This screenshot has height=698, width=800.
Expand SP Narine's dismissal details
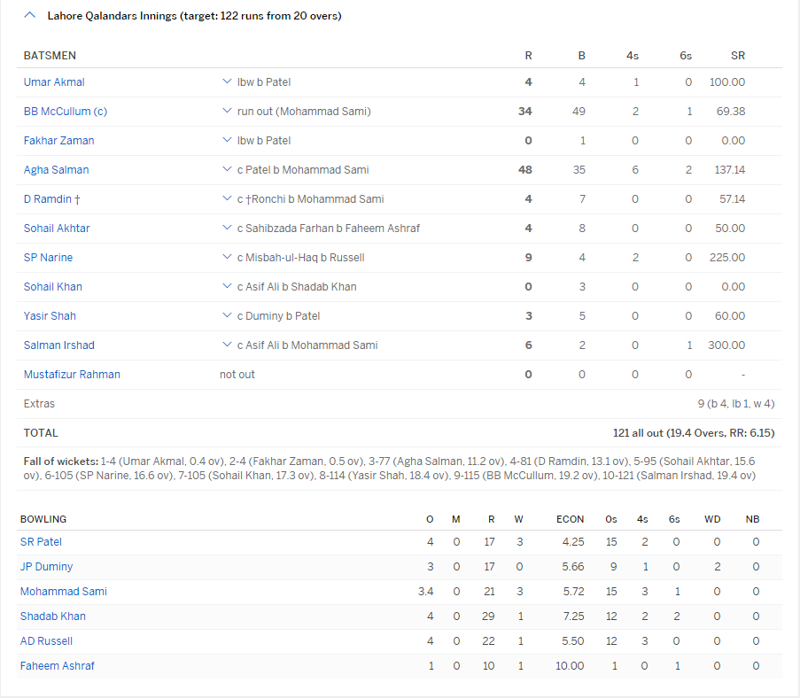[227, 257]
